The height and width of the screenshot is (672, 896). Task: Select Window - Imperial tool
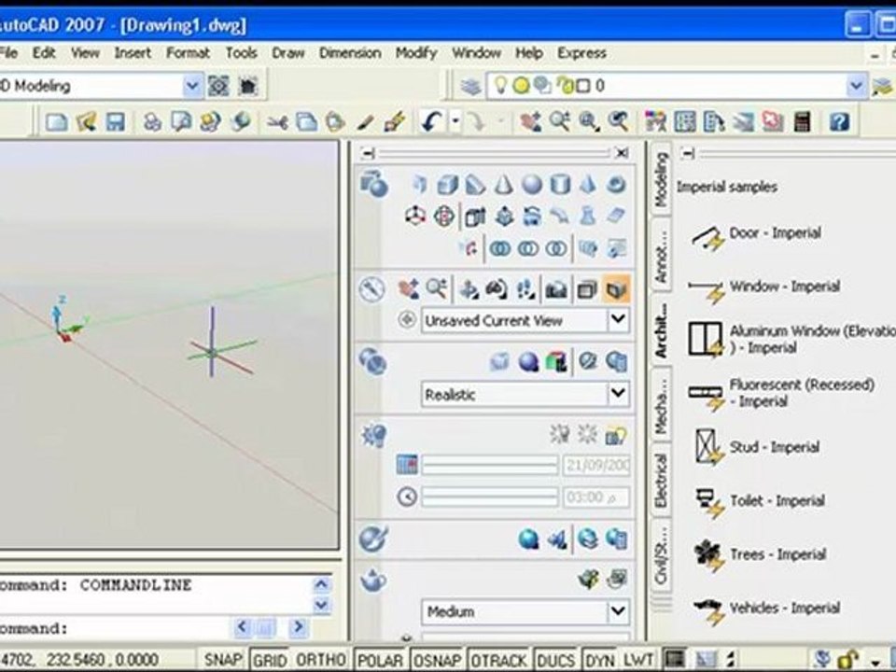tap(764, 289)
